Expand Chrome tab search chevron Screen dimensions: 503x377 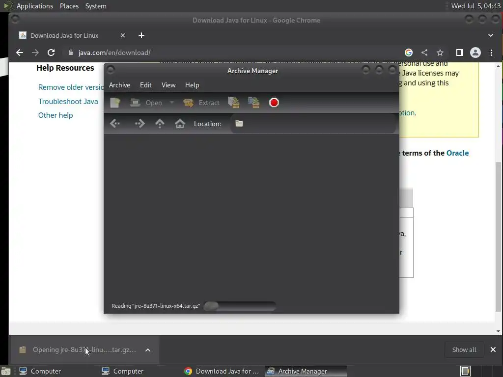coord(491,35)
